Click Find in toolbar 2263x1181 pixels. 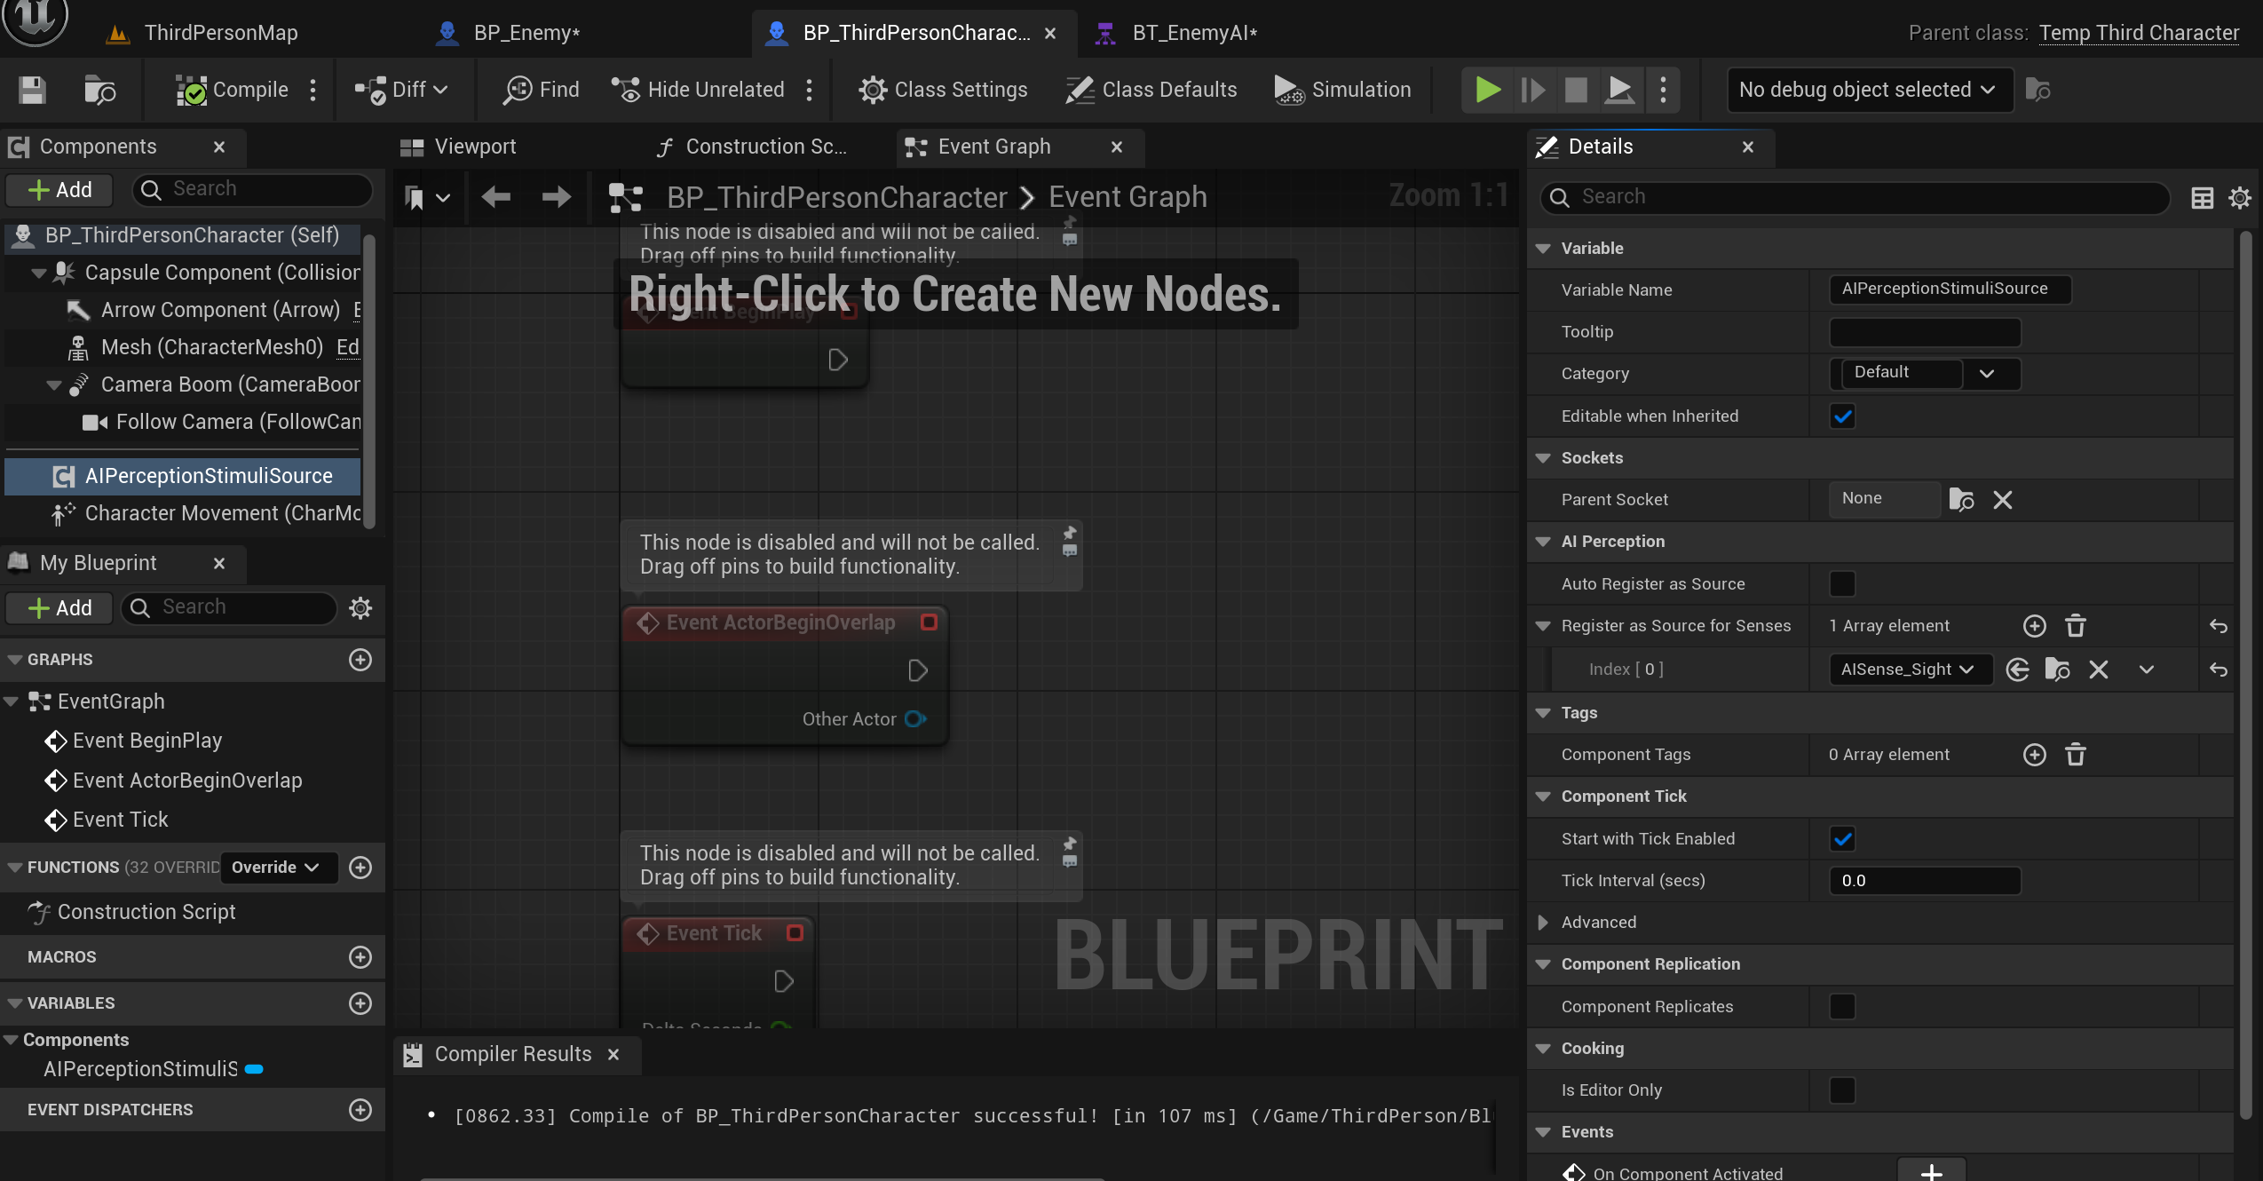[x=542, y=90]
